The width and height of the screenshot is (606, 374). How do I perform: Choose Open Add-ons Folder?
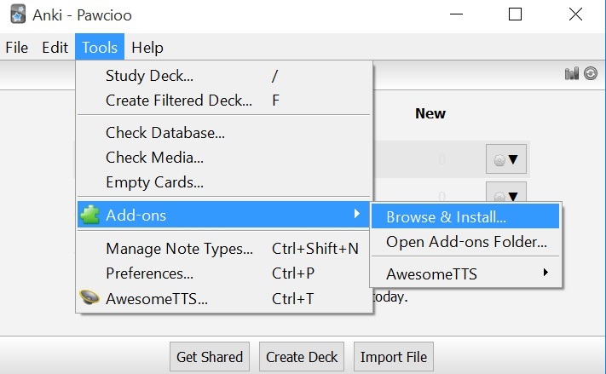pyautogui.click(x=466, y=242)
